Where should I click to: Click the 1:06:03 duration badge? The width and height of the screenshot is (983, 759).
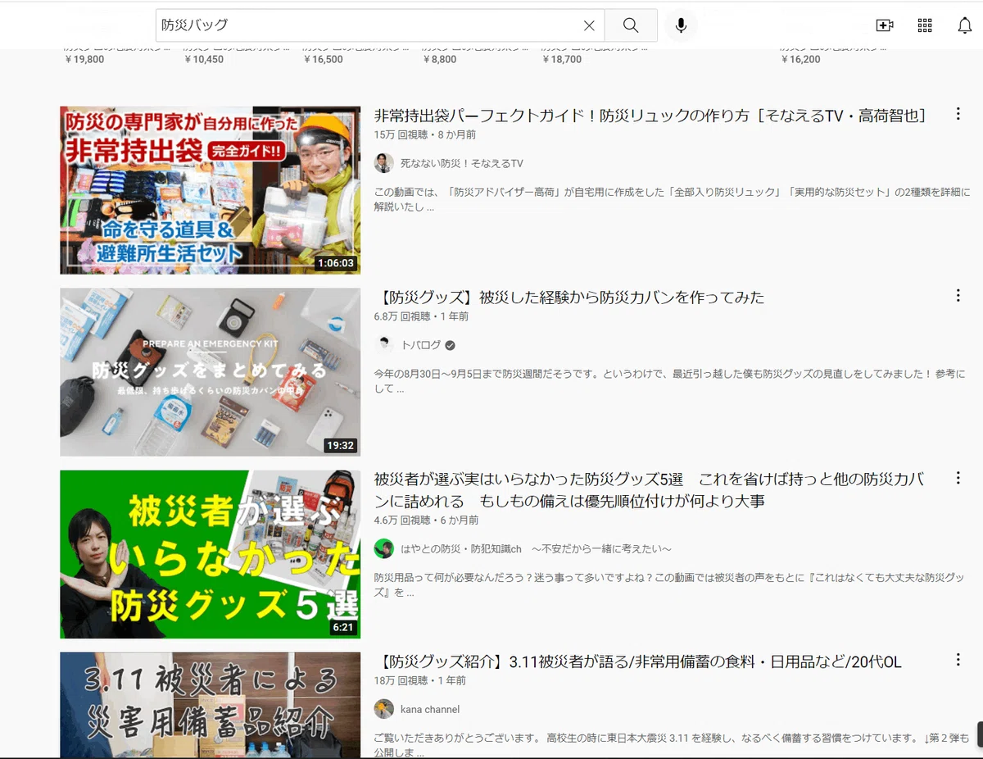pos(337,263)
